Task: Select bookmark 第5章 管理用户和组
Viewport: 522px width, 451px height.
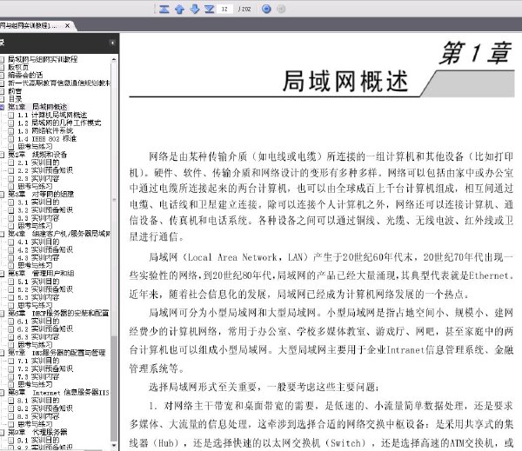Action: pos(41,274)
